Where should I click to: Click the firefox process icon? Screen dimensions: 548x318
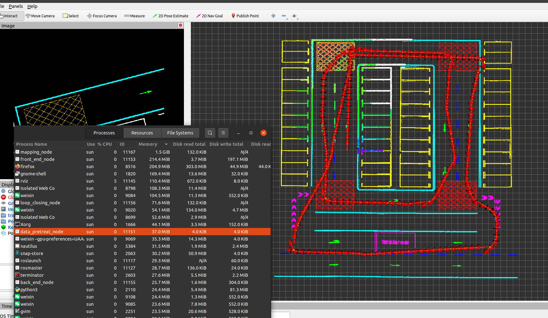click(17, 167)
